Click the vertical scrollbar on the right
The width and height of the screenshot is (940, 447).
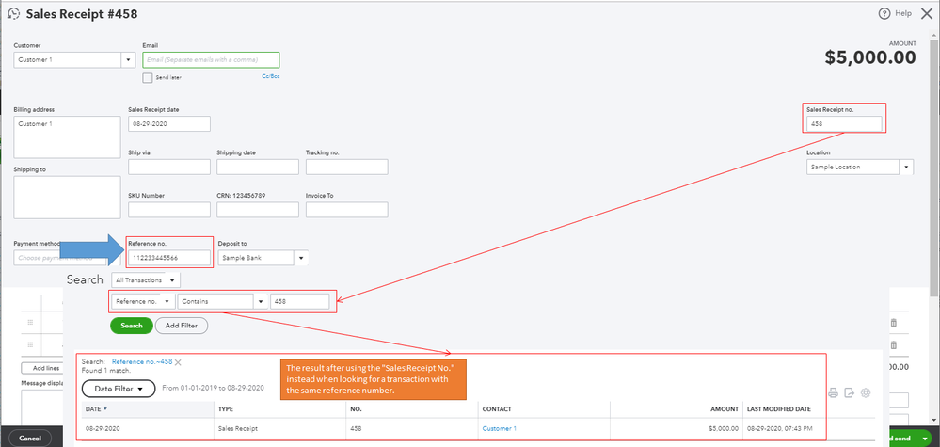click(x=935, y=168)
